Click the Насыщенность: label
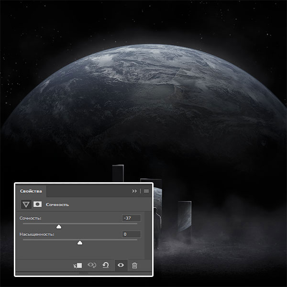The height and width of the screenshot is (287, 287). tap(37, 234)
